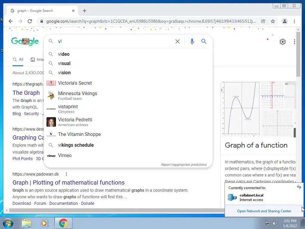Select the 'video' suggestion
The image size is (305, 229).
(128, 54)
